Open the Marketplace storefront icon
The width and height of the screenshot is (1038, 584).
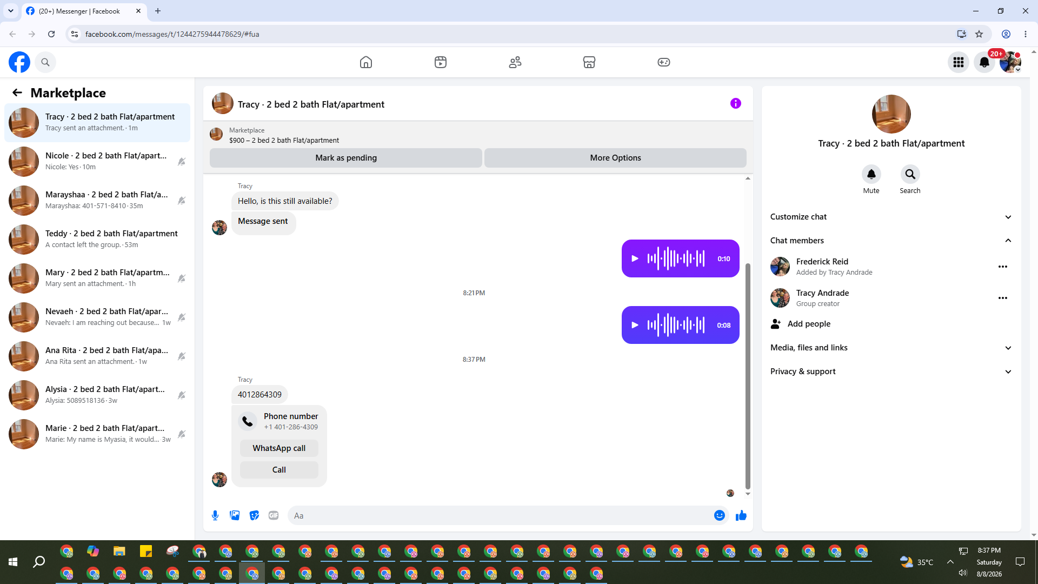(x=589, y=62)
